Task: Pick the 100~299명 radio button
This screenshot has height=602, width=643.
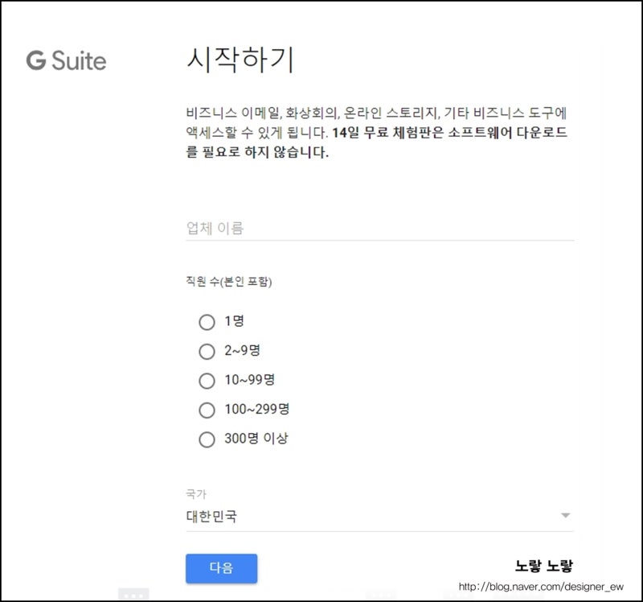Action: click(207, 410)
